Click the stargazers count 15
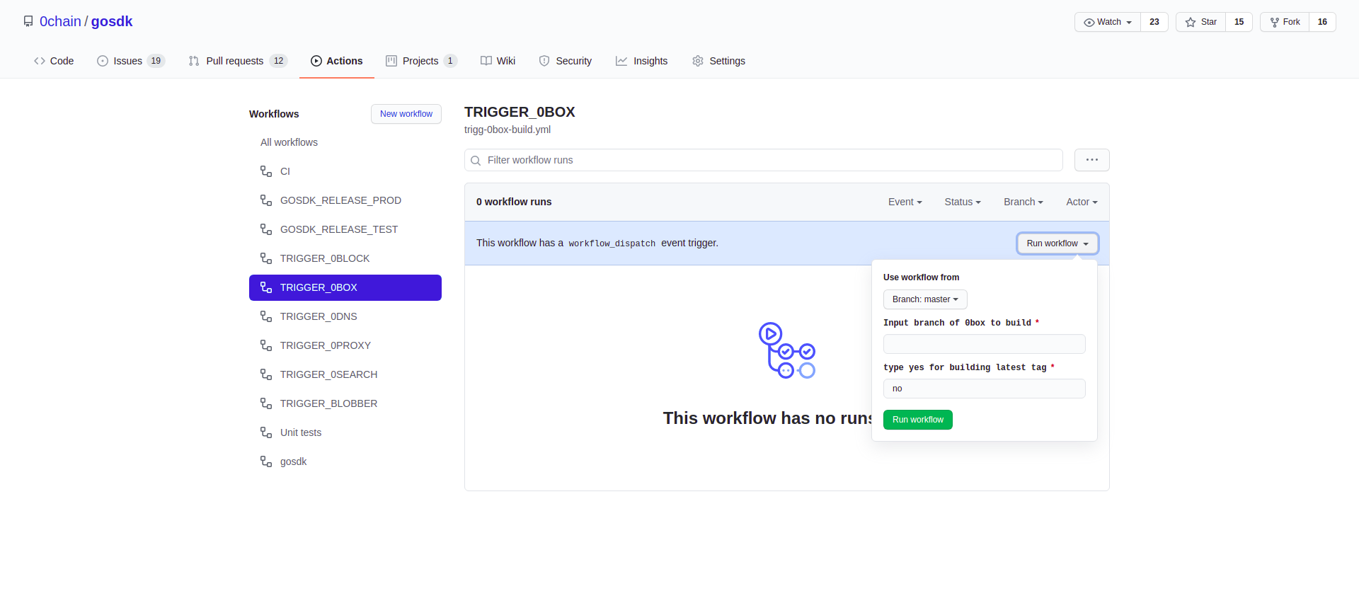This screenshot has width=1359, height=591. (x=1239, y=22)
